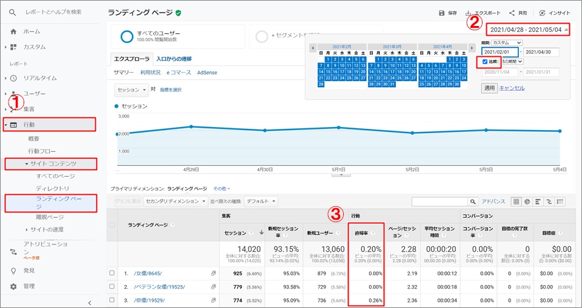Click the end date field 2021/04/30

click(x=541, y=52)
